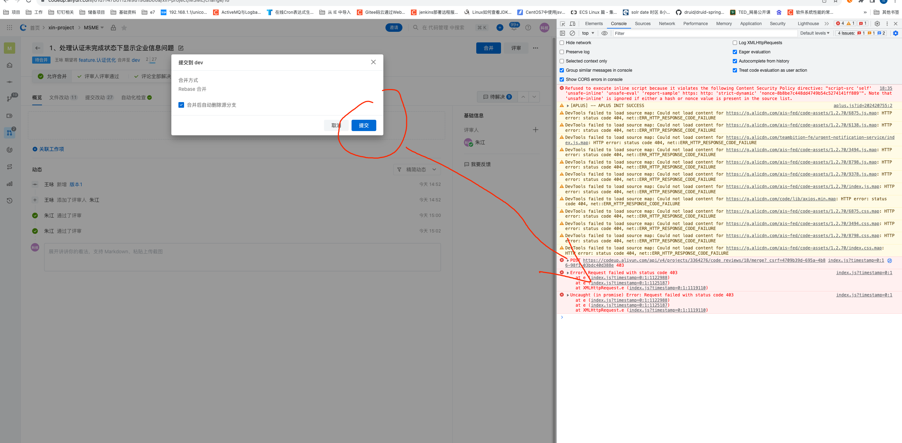Screen dimensions: 902x443
Task: Click the 评审 button in page header
Action: 516,48
